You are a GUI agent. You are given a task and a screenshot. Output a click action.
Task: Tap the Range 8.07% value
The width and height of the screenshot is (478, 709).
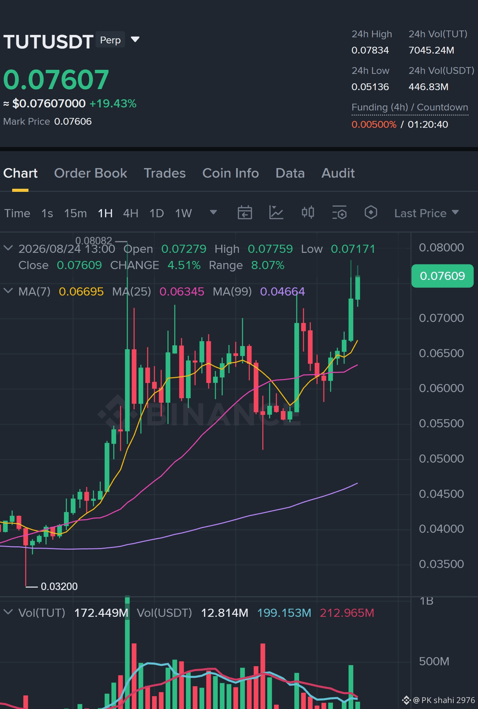click(268, 265)
